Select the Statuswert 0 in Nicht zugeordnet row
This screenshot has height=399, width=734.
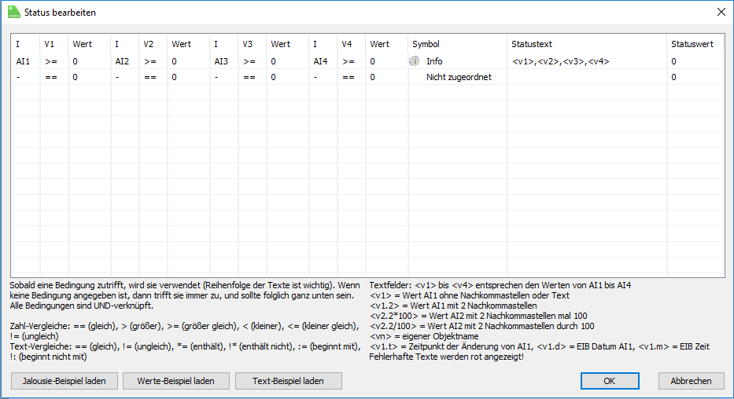[x=695, y=77]
